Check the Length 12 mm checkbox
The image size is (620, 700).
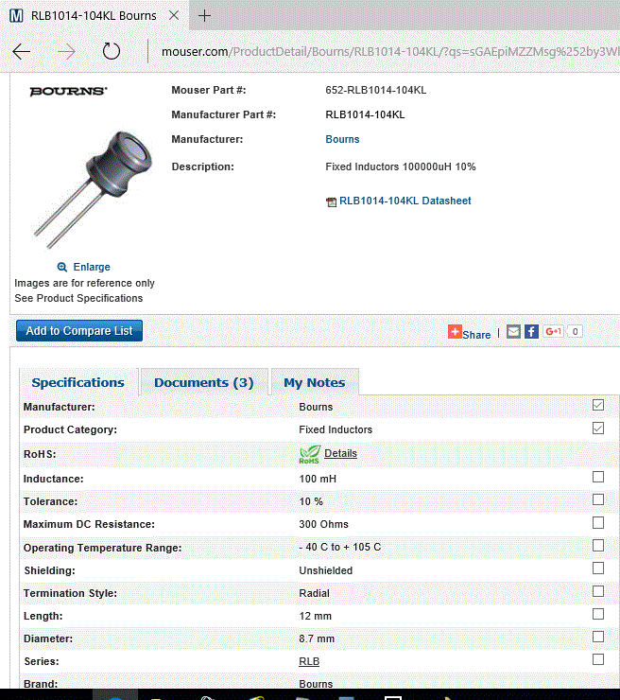point(598,614)
